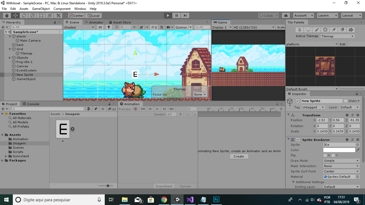This screenshot has width=365, height=205.
Task: Select the Tile Palette picker tool
Action: click(334, 30)
